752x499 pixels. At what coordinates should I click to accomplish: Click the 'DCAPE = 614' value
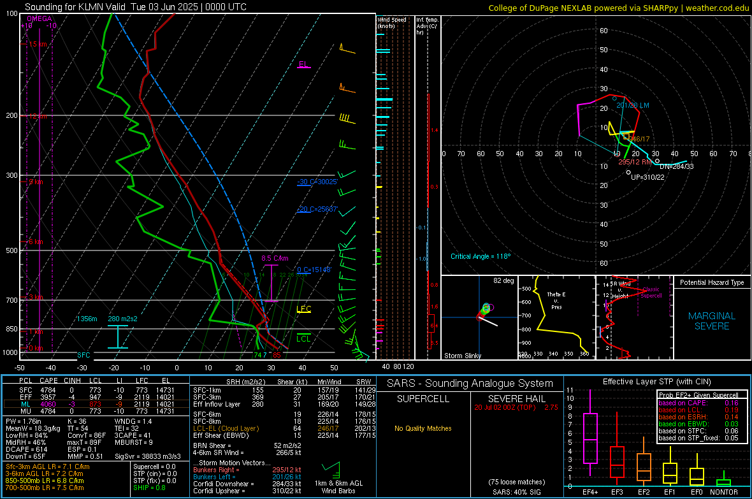tap(26, 449)
